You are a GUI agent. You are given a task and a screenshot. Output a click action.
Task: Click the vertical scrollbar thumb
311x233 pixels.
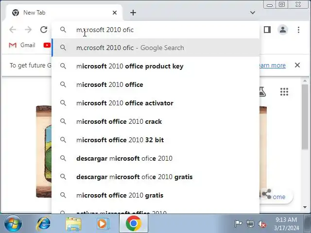305,117
